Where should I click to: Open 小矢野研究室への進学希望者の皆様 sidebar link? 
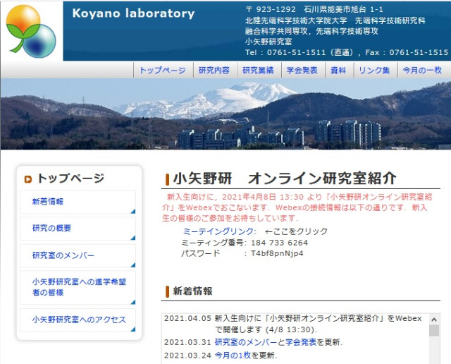78,287
